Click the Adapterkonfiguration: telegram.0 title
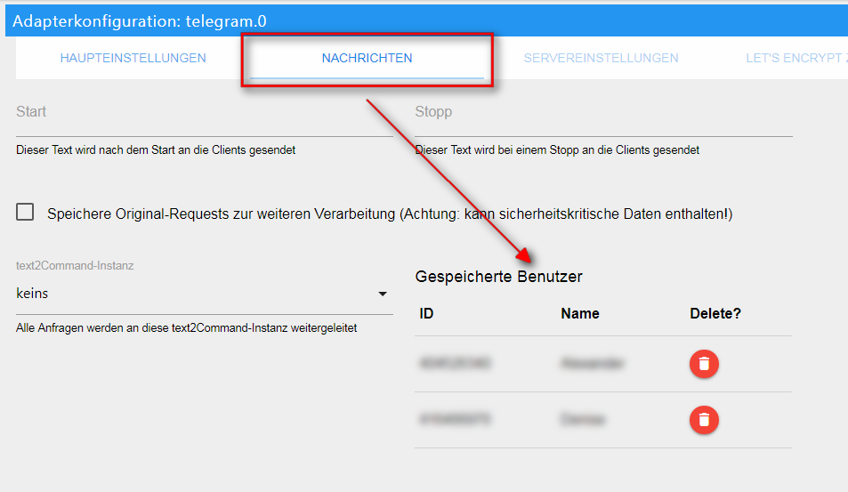 coord(140,21)
